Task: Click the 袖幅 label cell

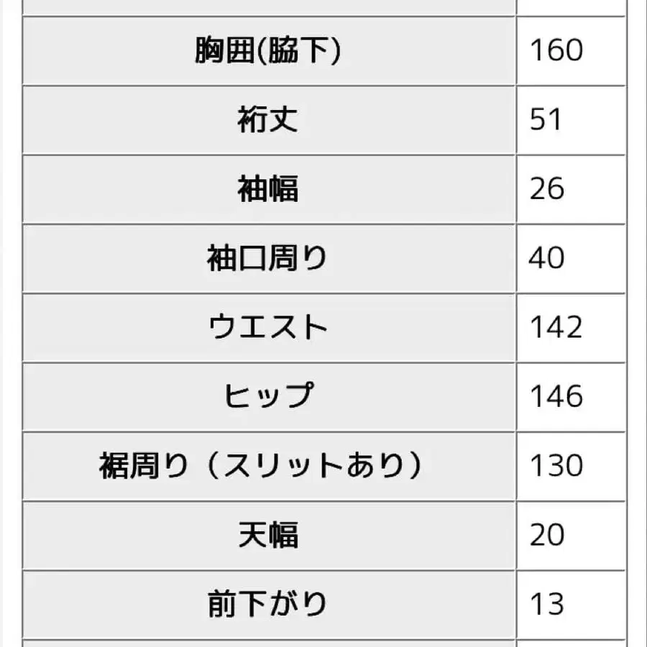Action: 267,189
